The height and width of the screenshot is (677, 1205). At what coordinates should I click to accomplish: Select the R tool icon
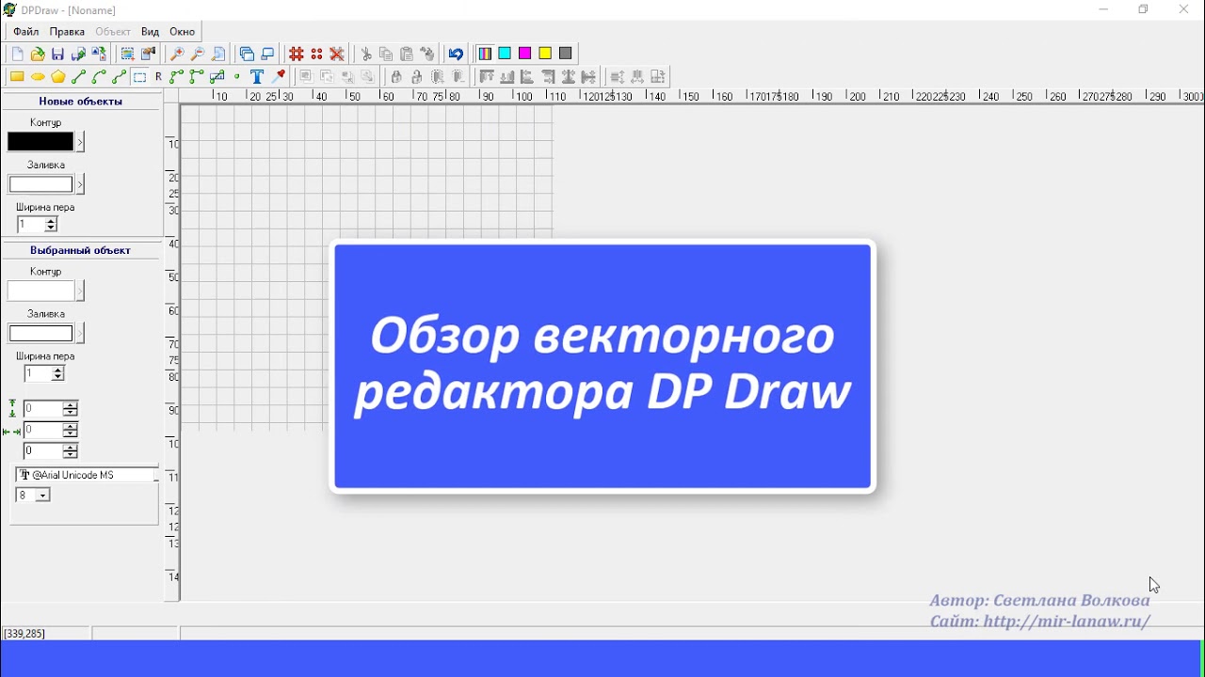159,77
